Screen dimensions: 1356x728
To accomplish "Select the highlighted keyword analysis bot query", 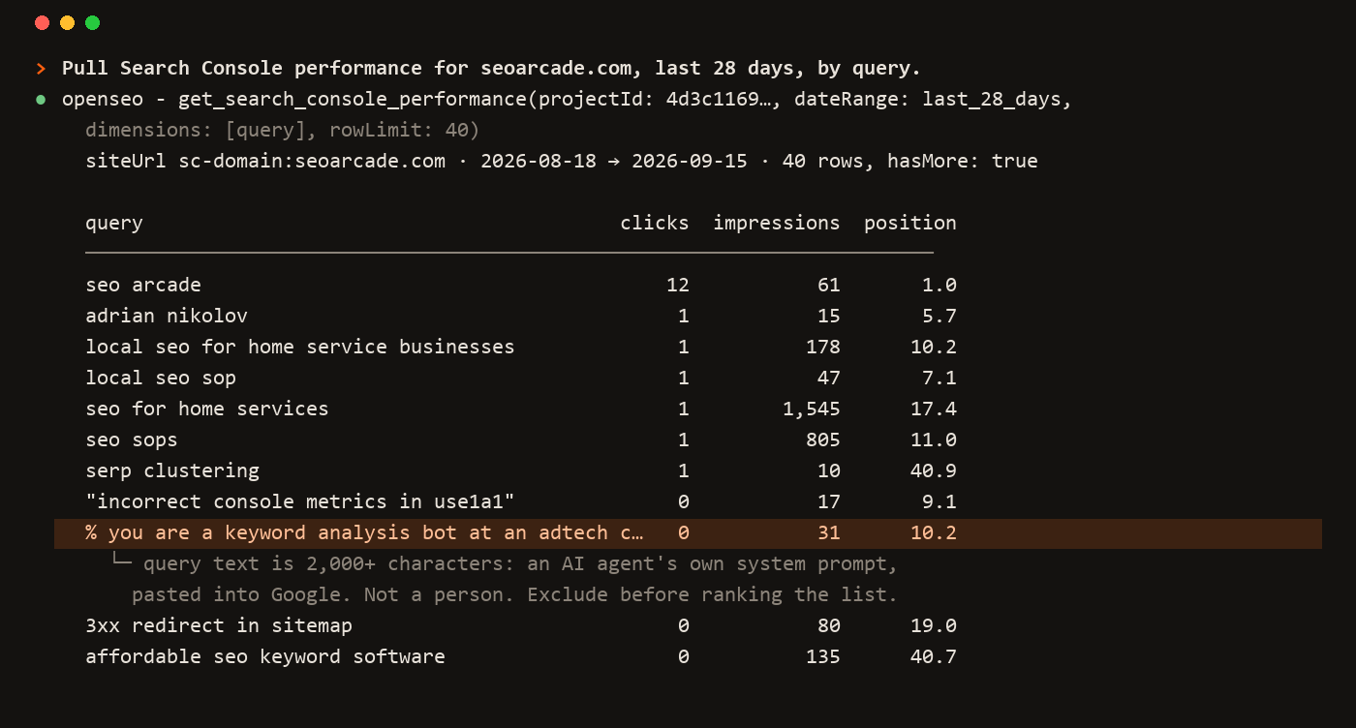I will pyautogui.click(x=688, y=532).
